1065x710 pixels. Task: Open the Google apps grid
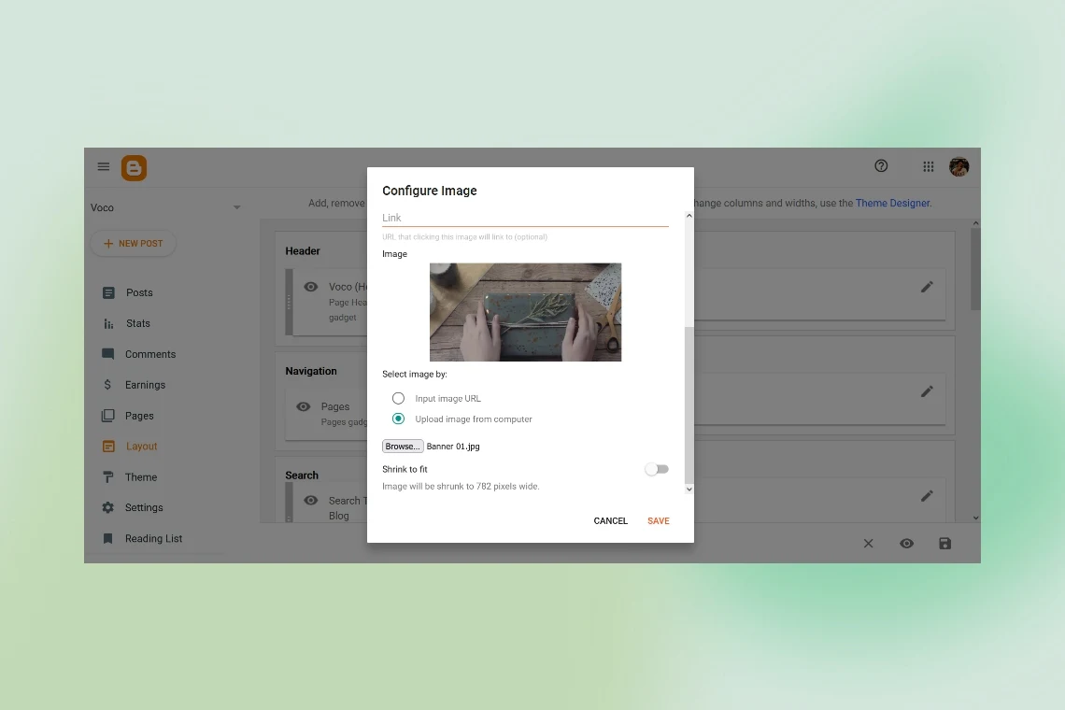928,166
